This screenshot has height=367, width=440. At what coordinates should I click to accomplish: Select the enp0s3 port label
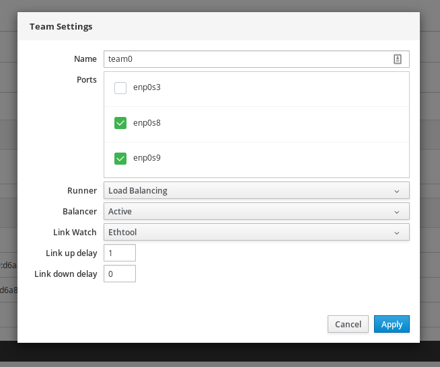pos(147,88)
